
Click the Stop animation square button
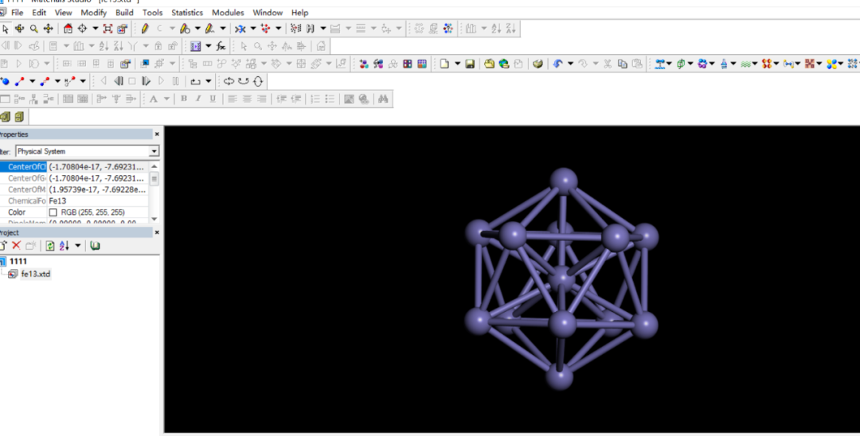pos(131,81)
